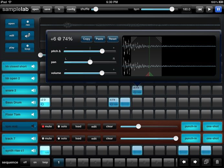Tap the save button
The image size is (224, 168).
[47, 9]
